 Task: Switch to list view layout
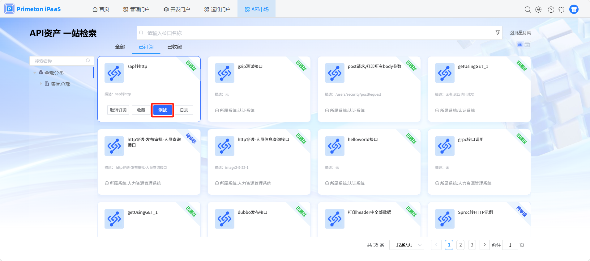click(x=527, y=45)
